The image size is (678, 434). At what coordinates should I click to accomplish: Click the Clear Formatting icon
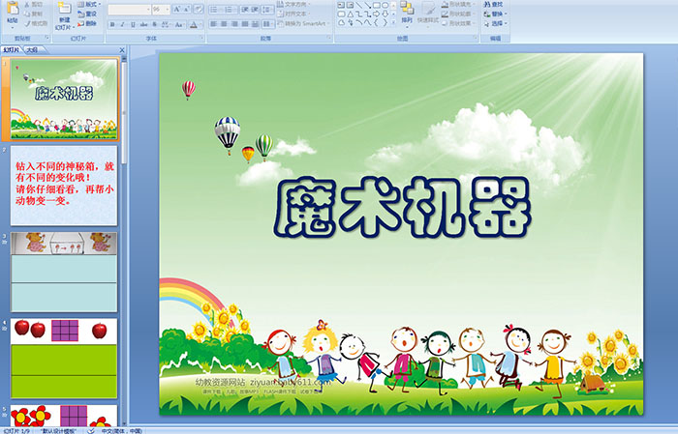click(199, 10)
